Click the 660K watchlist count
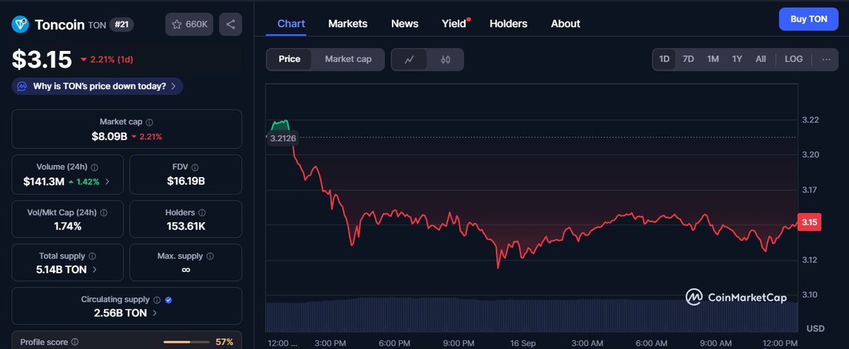849x349 pixels. (x=197, y=25)
